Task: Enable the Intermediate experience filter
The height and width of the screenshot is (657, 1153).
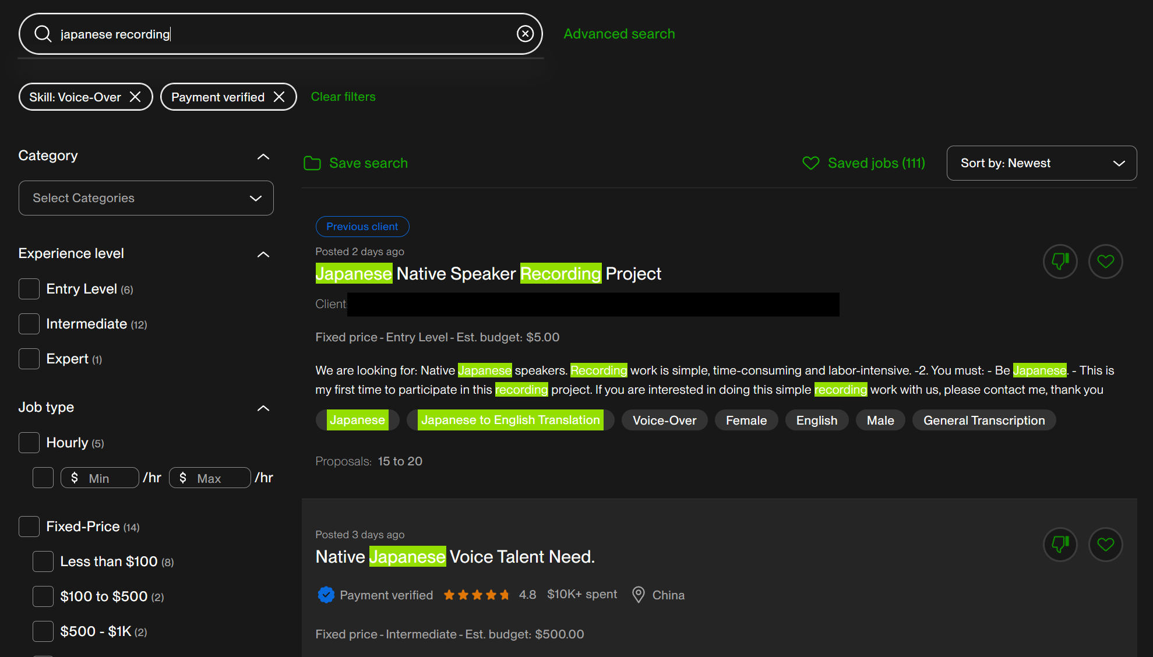Action: (x=29, y=324)
